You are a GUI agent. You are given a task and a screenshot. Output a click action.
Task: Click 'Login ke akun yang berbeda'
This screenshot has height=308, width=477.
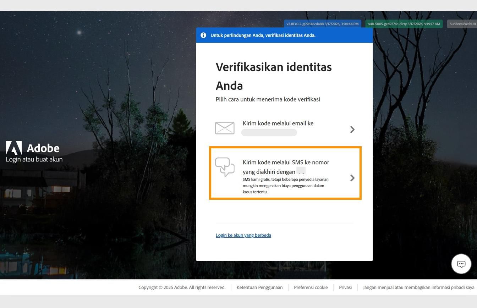point(243,235)
